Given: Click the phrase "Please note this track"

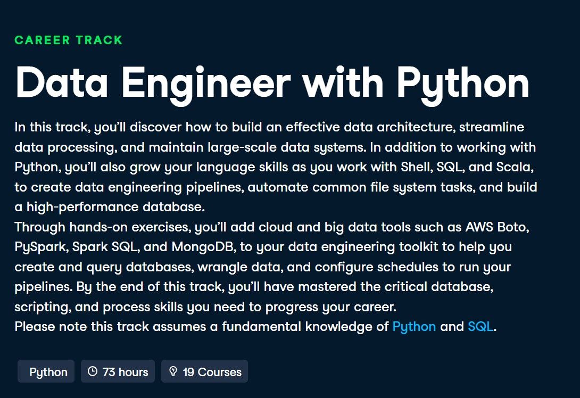Looking at the screenshot, I should [77, 327].
